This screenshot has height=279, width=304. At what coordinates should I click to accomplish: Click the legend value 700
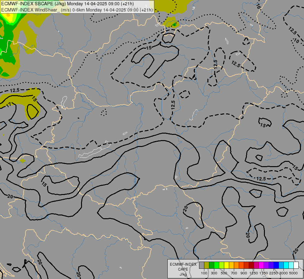[x=234, y=273]
